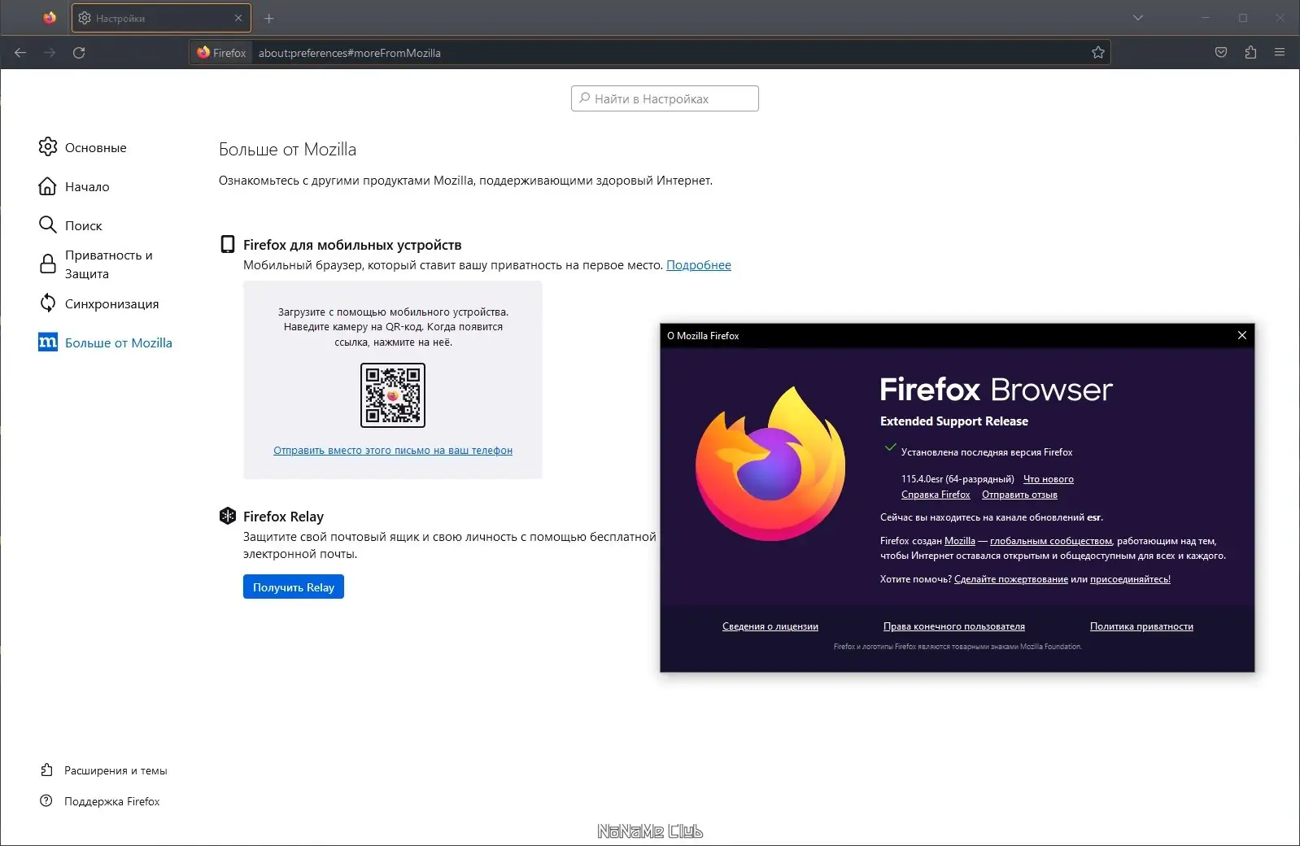Click the help icon beside Поддержка Firefox
Screen dimensions: 1300x846
tap(46, 800)
